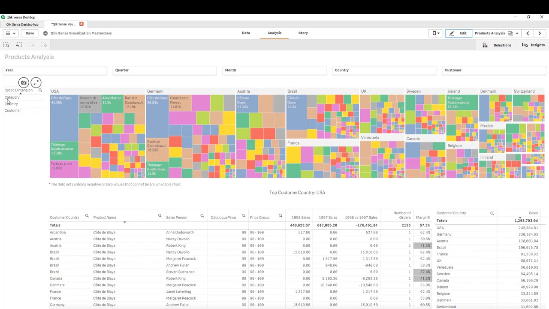The image size is (549, 309).
Task: Search the Cyclic Dimension list box
Action: [x=40, y=90]
